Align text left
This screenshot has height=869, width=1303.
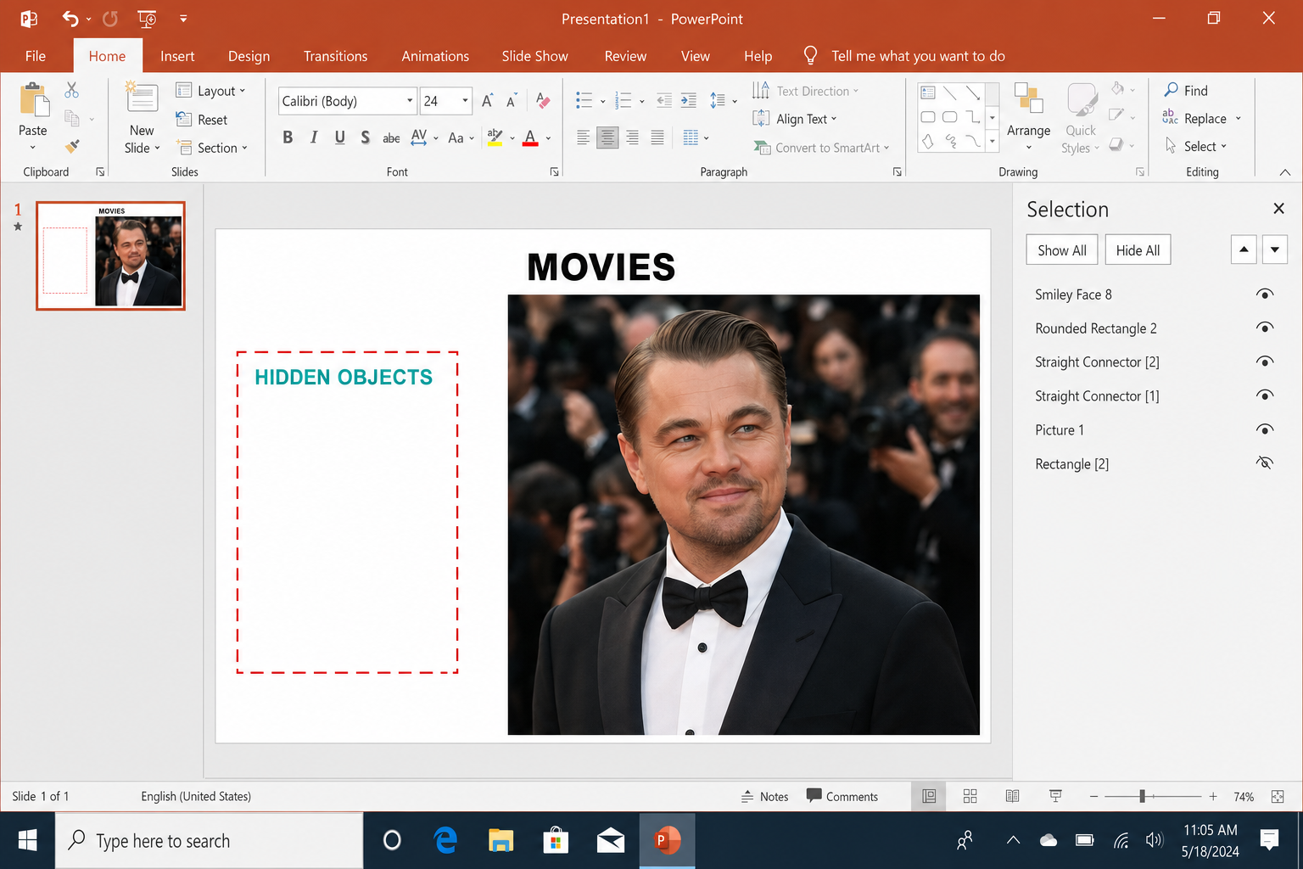tap(583, 137)
